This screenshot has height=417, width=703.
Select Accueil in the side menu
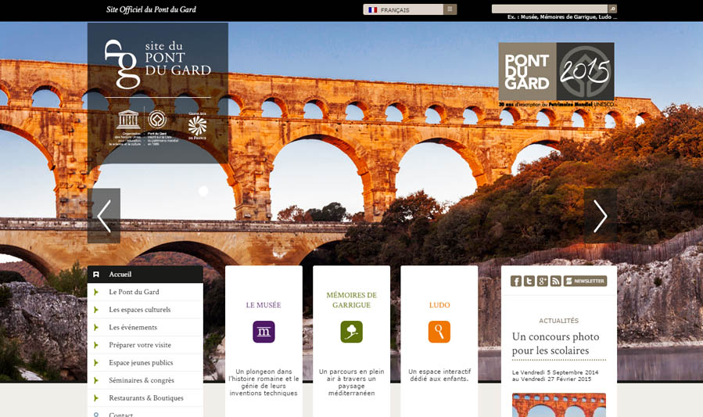pyautogui.click(x=145, y=275)
